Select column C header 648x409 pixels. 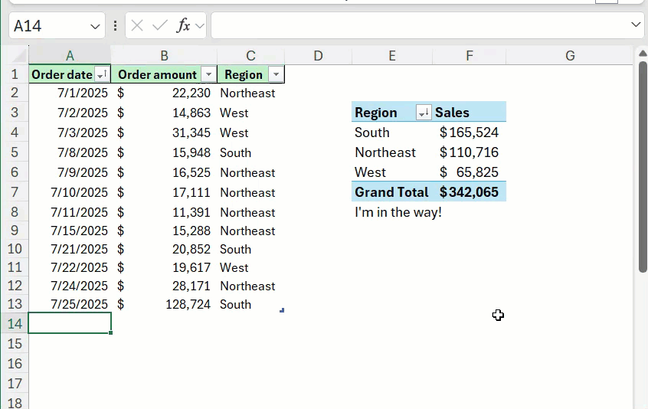[251, 55]
